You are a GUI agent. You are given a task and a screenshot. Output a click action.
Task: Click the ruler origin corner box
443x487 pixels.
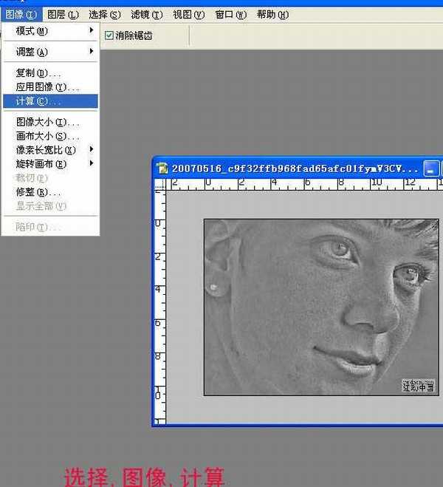(160, 185)
